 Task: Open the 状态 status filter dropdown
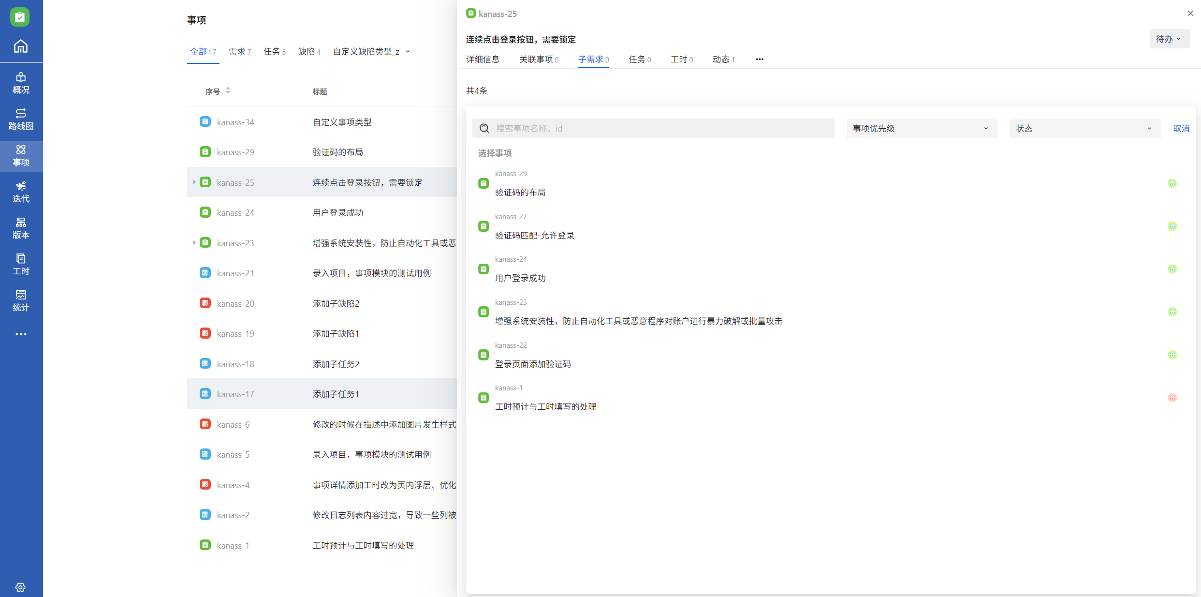[x=1084, y=128]
